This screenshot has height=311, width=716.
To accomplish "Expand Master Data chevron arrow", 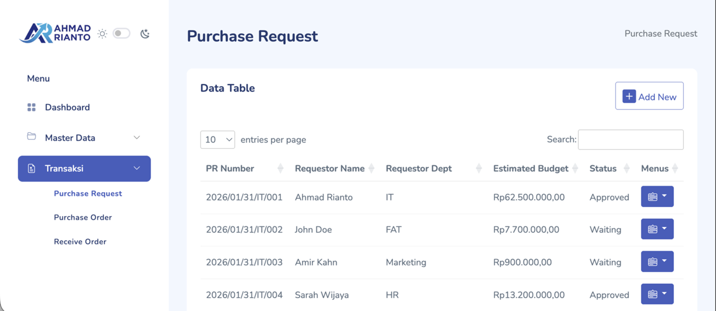I will (137, 138).
